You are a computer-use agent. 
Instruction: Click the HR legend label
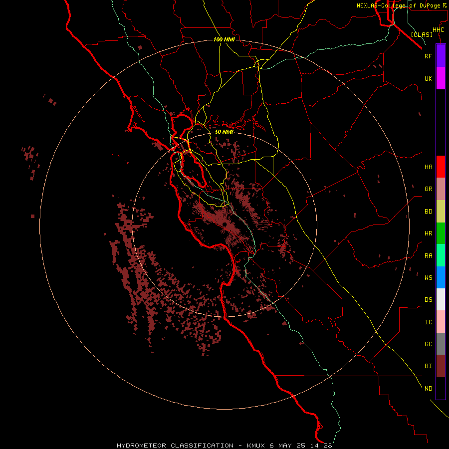428,233
